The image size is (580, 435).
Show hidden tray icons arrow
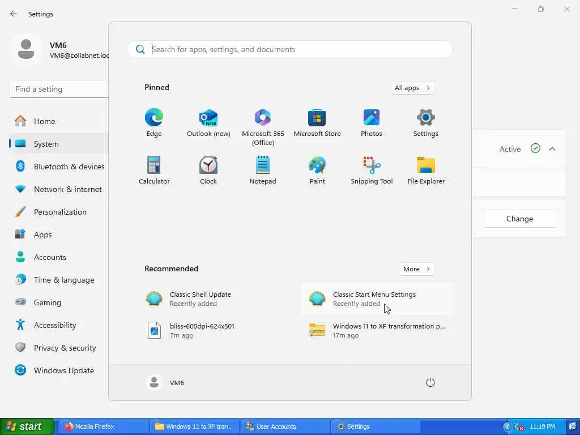507,427
